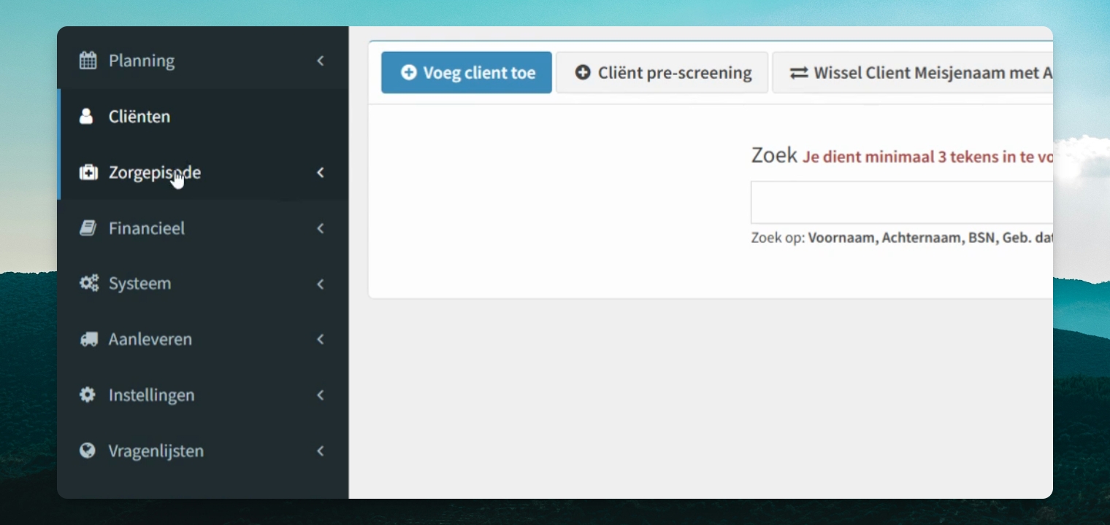Click the Systeem gears icon

(88, 284)
